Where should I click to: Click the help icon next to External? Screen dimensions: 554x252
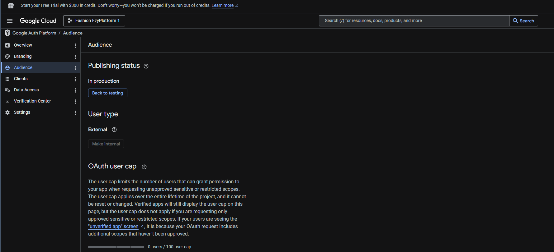click(114, 130)
